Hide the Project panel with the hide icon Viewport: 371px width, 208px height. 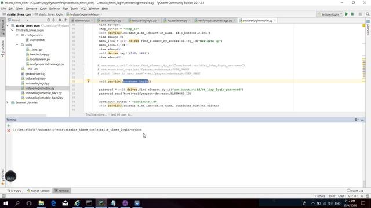[x=66, y=20]
